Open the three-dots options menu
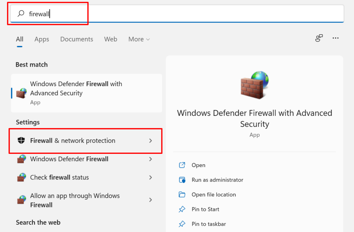This screenshot has height=232, width=354. pyautogui.click(x=335, y=38)
